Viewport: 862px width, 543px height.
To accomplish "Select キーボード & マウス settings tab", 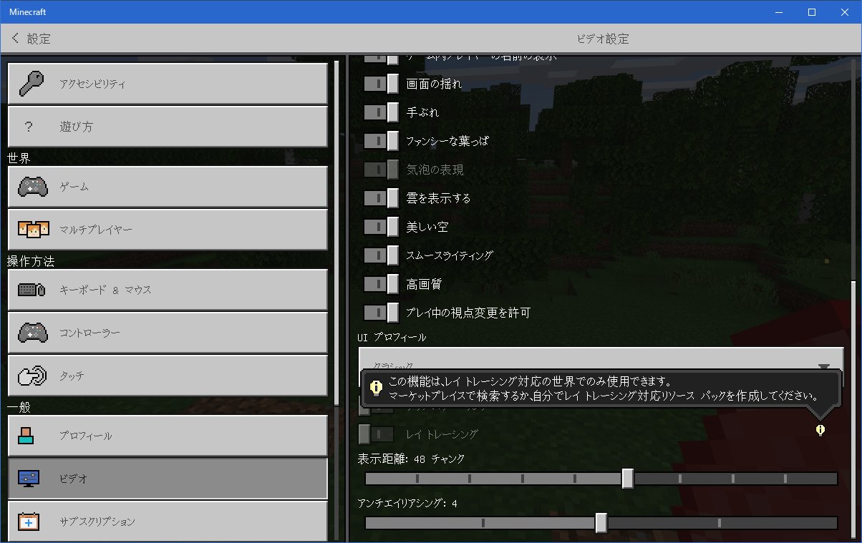I will click(168, 290).
